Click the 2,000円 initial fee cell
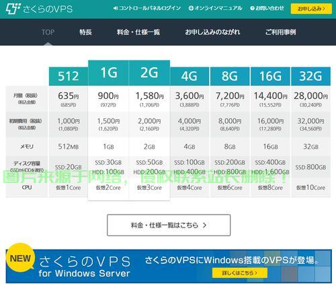Screen dimensions: 336x284 (x=149, y=125)
